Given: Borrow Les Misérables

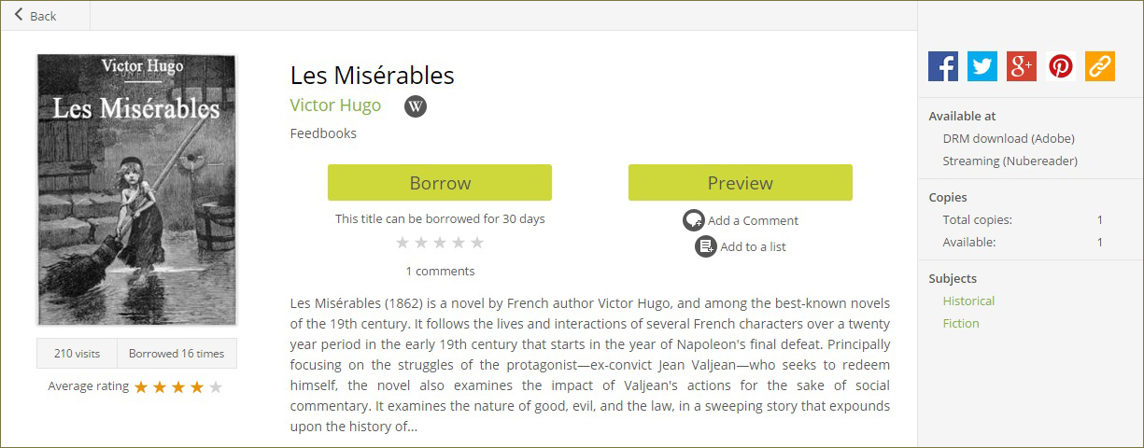Looking at the screenshot, I should pyautogui.click(x=440, y=183).
